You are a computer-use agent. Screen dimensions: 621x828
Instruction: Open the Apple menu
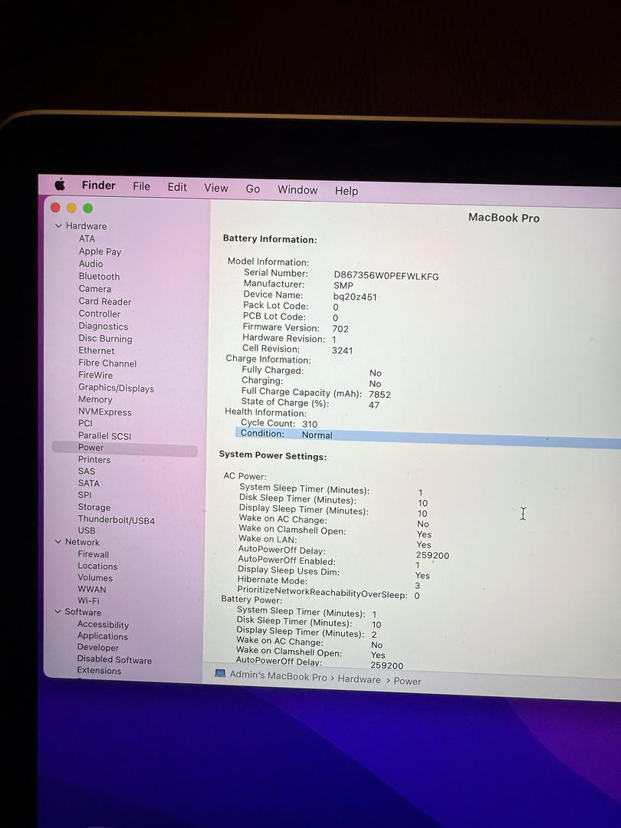click(x=60, y=184)
